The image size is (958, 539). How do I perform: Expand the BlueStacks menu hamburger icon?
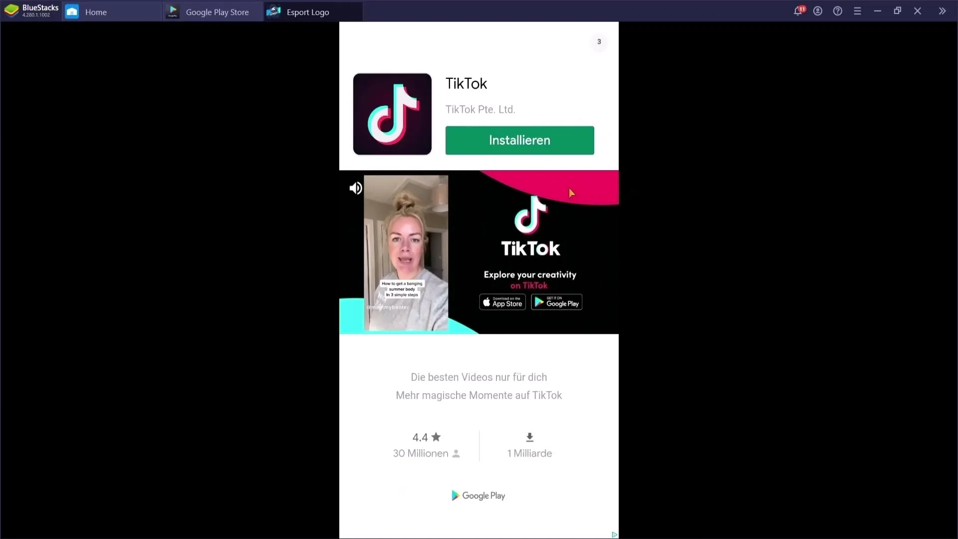tap(857, 11)
